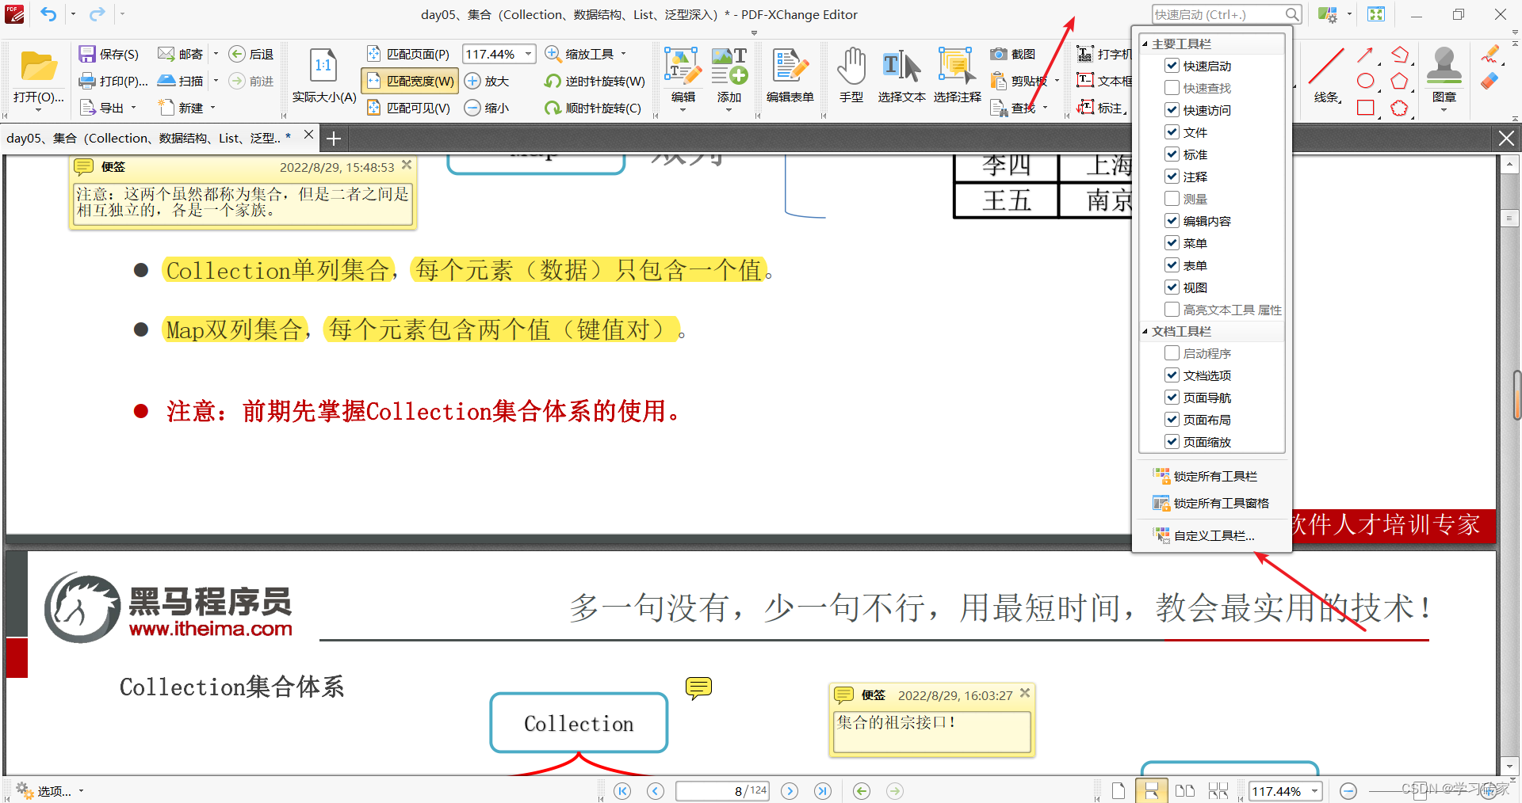This screenshot has height=803, width=1522.
Task: Close the 15:48:53 sticky note
Action: [407, 165]
